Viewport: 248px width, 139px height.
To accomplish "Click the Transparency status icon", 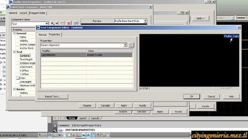I will pyautogui.click(x=93, y=135).
